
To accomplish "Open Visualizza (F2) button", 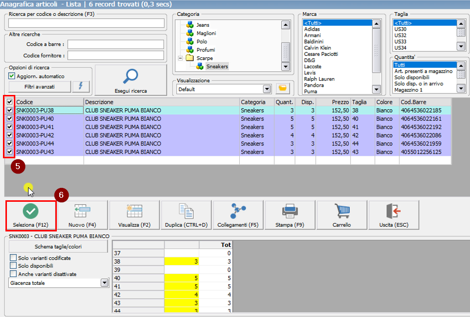I will tap(134, 215).
